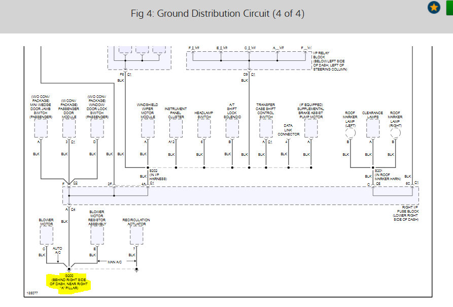Click the 'ROOF MARKER LAMP (RIGHT)' label

(x=395, y=119)
